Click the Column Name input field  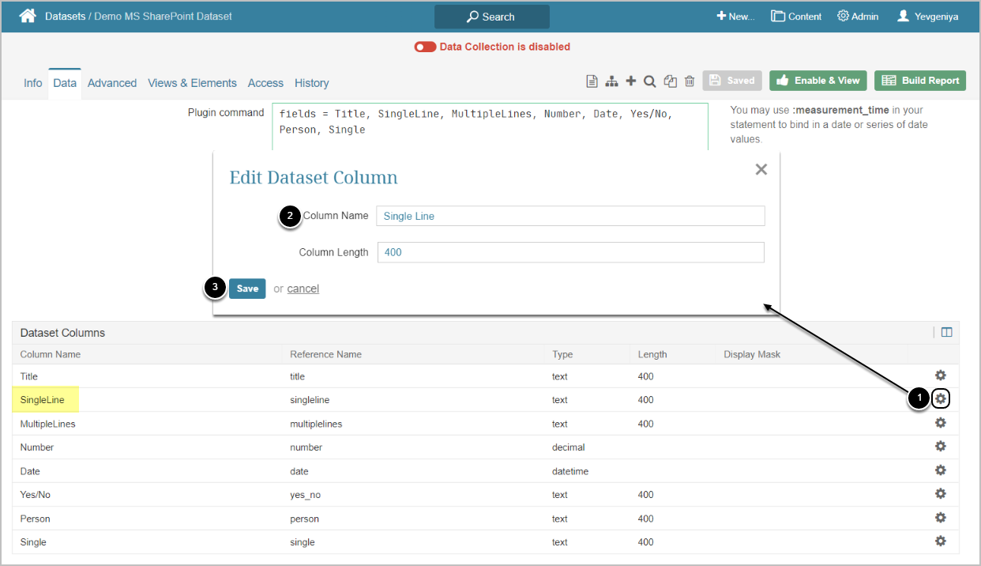[569, 216]
